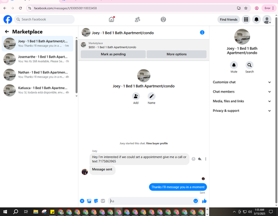Click the taskbar clock showing 1:55 AM

coord(259,212)
